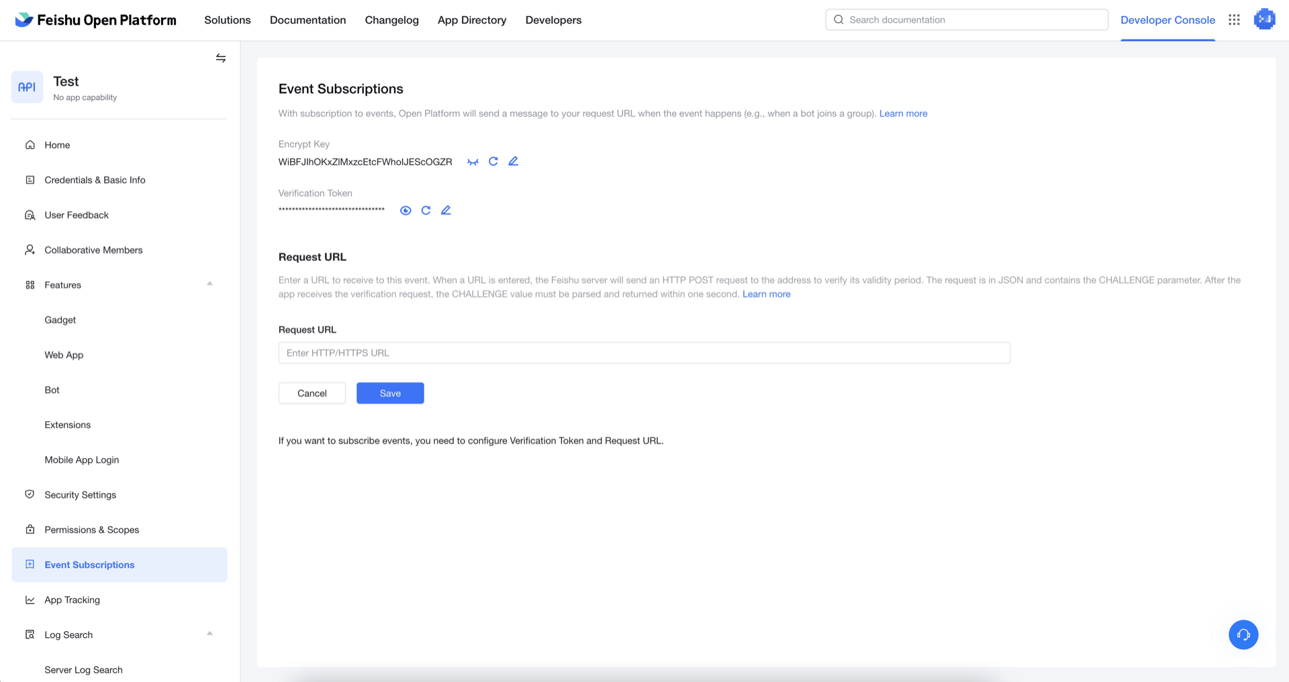
Task: Go to the Developer Console tab
Action: coord(1167,20)
